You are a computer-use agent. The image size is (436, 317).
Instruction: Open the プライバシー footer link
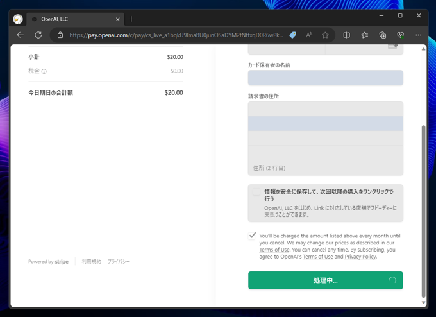tap(119, 262)
